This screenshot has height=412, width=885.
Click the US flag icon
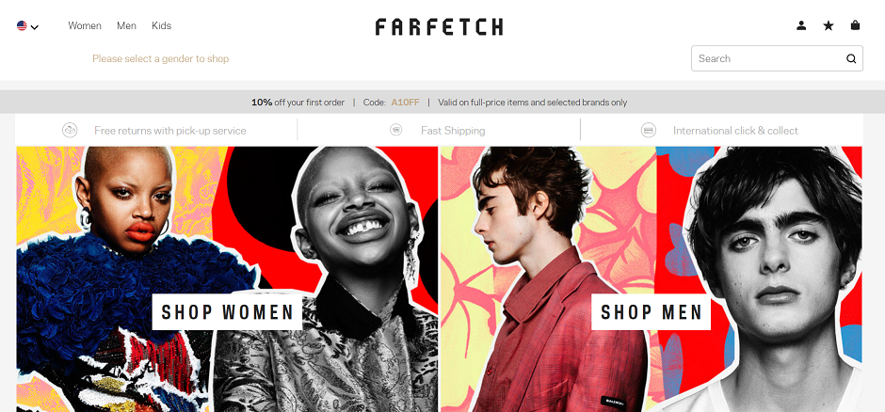click(22, 25)
